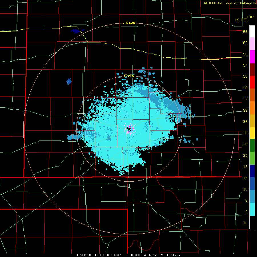Click the 'NEXLAB-College of DuPage' credit text
Screen dimensions: 257x257
pyautogui.click(x=228, y=3)
